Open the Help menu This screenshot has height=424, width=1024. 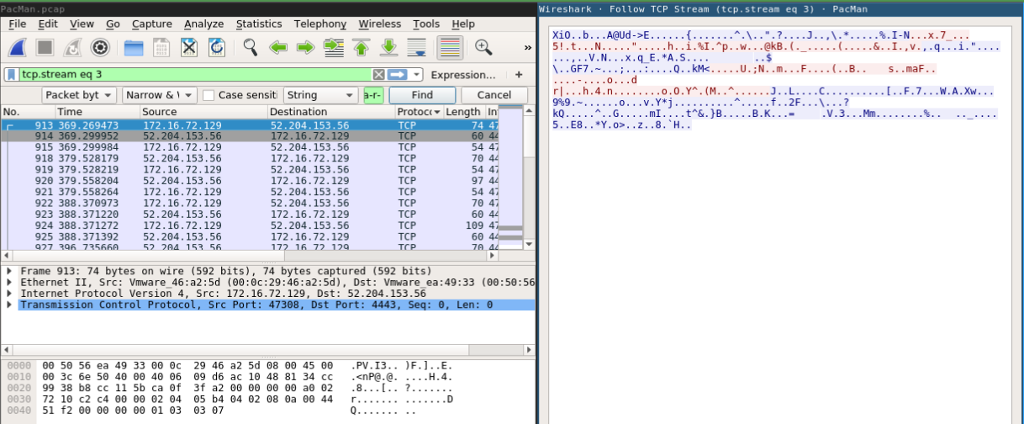click(463, 24)
